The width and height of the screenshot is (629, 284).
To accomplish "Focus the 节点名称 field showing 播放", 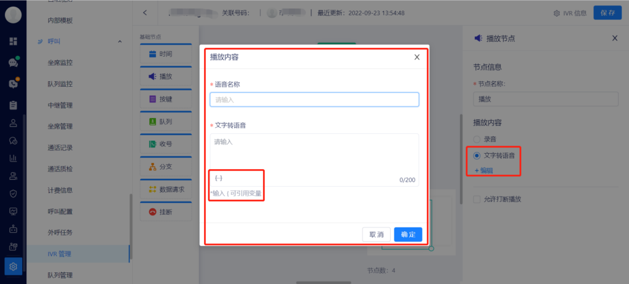I will 545,99.
